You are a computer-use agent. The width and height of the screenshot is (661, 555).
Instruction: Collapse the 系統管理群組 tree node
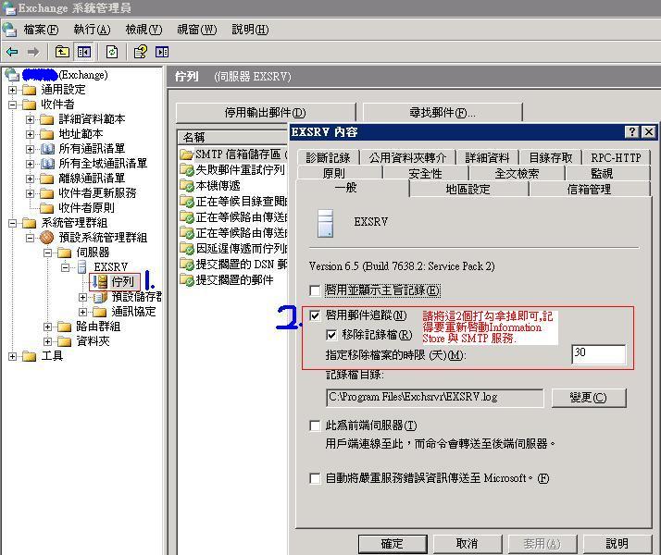pos(13,223)
